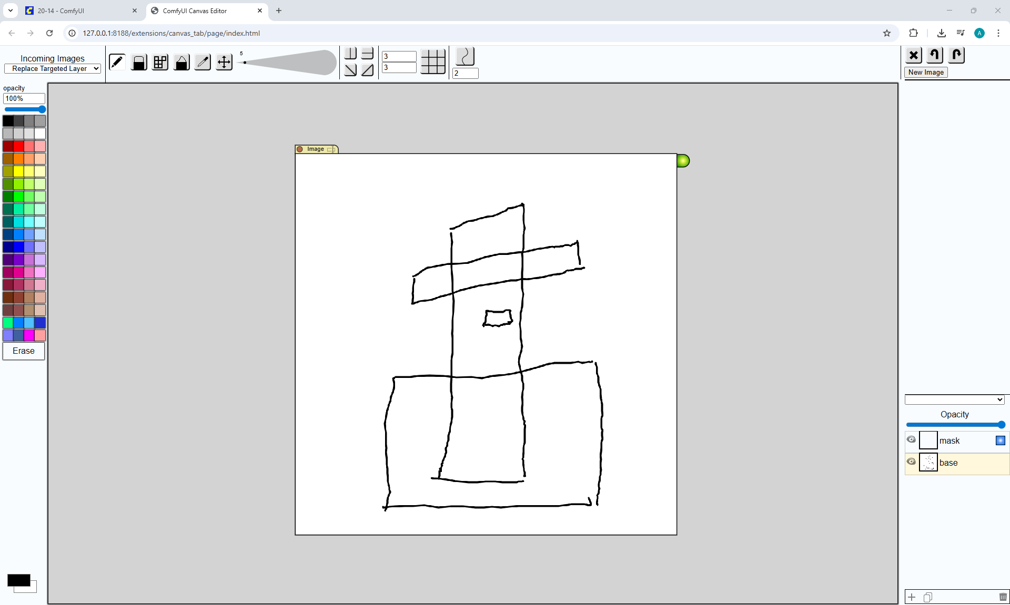Enable vertical symmetry line button
Screen dimensions: 1010x605
(x=350, y=53)
